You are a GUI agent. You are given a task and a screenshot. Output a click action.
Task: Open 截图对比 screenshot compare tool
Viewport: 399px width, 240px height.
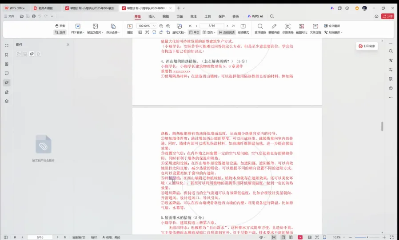point(302,29)
